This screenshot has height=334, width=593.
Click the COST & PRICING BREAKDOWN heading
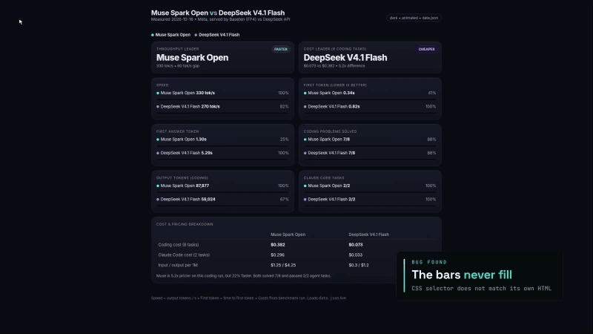[185, 224]
